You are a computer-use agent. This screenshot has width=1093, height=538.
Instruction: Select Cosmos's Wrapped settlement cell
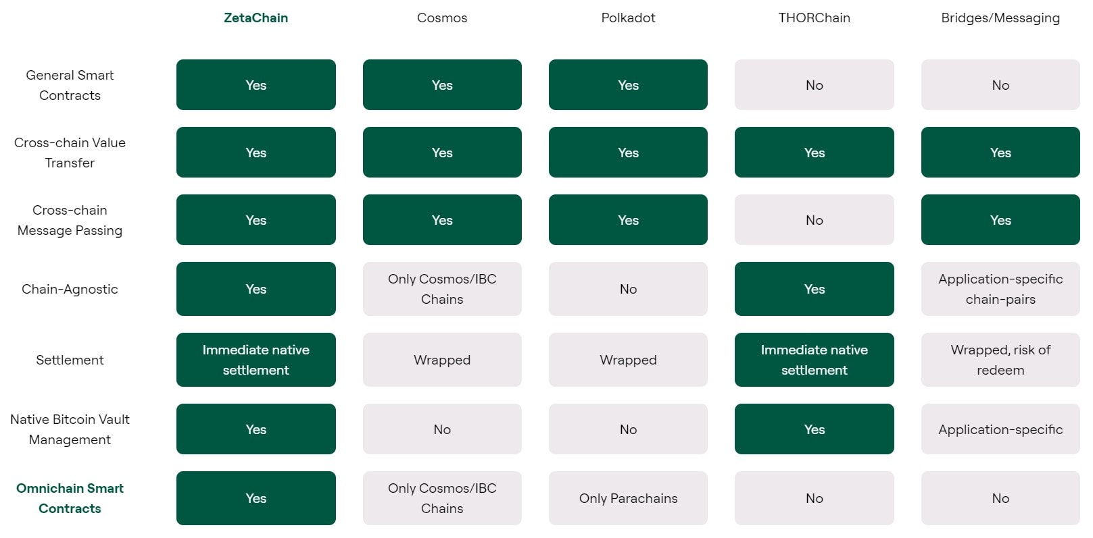(x=442, y=360)
